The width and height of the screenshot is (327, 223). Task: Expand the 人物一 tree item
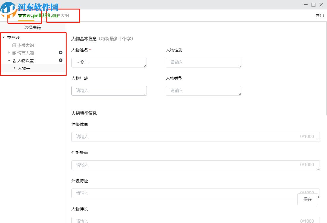(14, 68)
